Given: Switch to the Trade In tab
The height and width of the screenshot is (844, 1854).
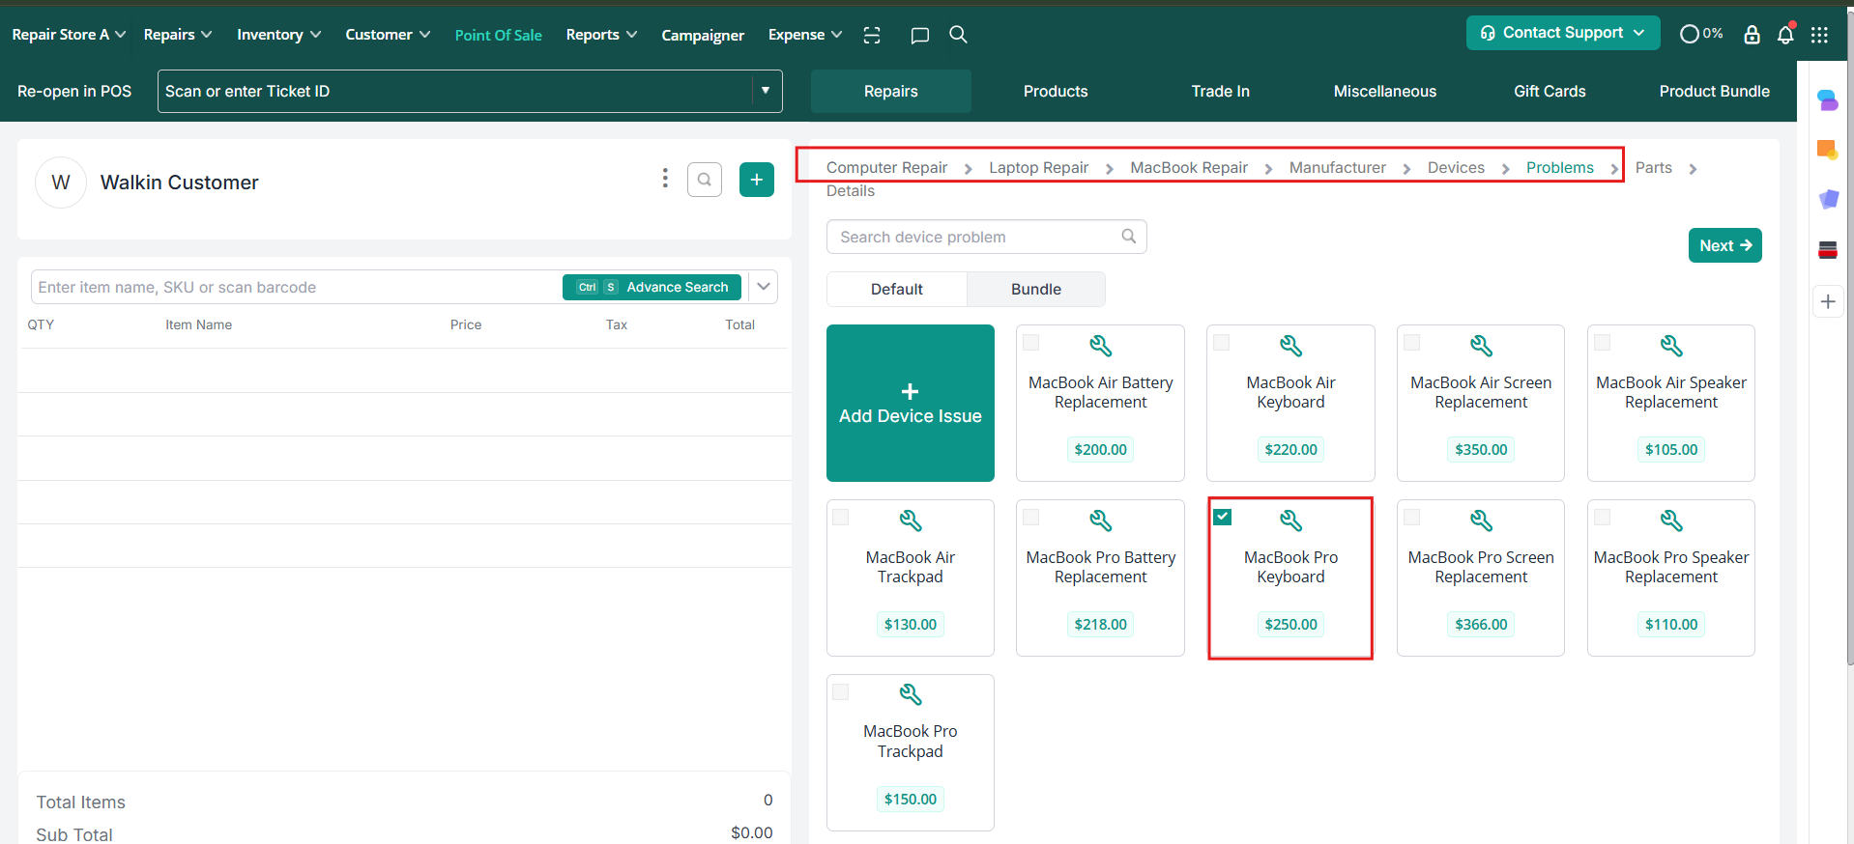Looking at the screenshot, I should point(1220,91).
